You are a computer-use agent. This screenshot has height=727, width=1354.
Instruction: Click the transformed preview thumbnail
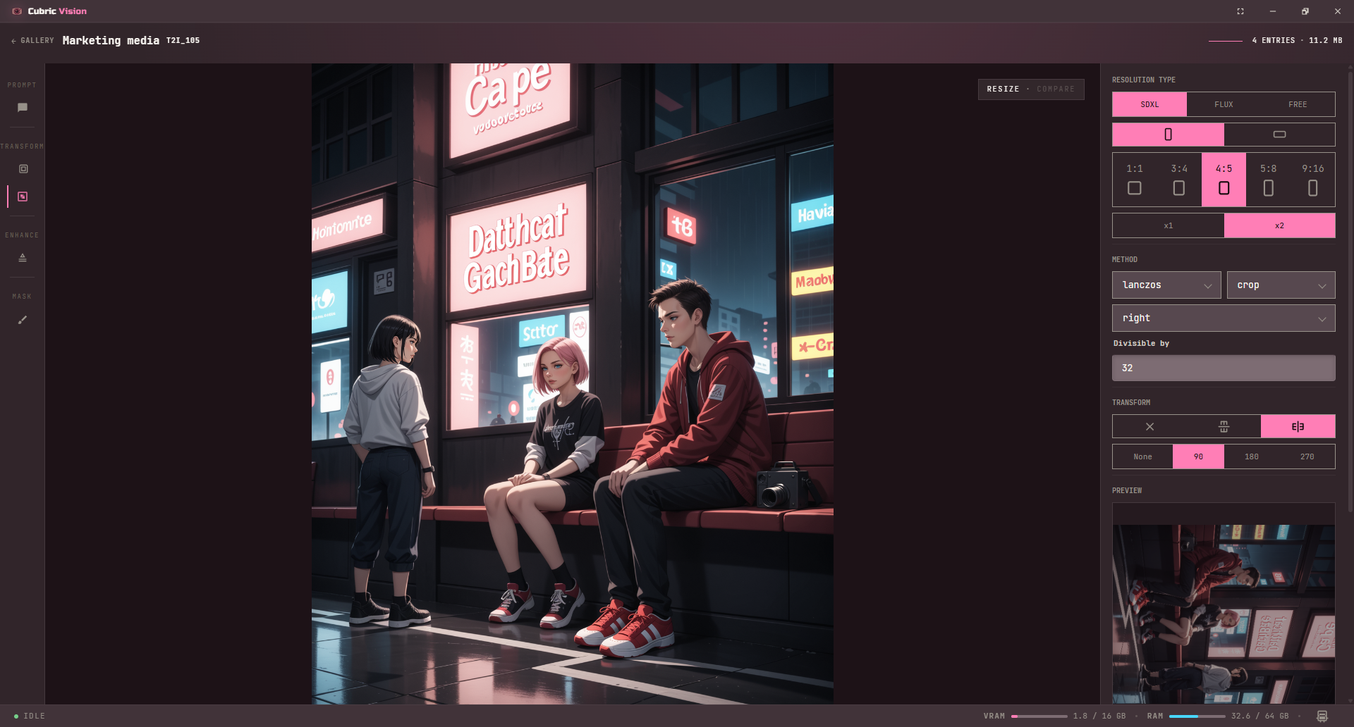pyautogui.click(x=1224, y=614)
